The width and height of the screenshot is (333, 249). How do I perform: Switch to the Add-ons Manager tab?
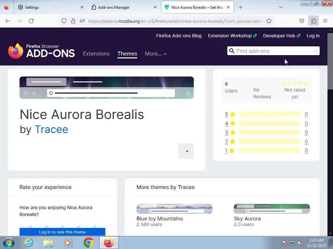point(124,7)
